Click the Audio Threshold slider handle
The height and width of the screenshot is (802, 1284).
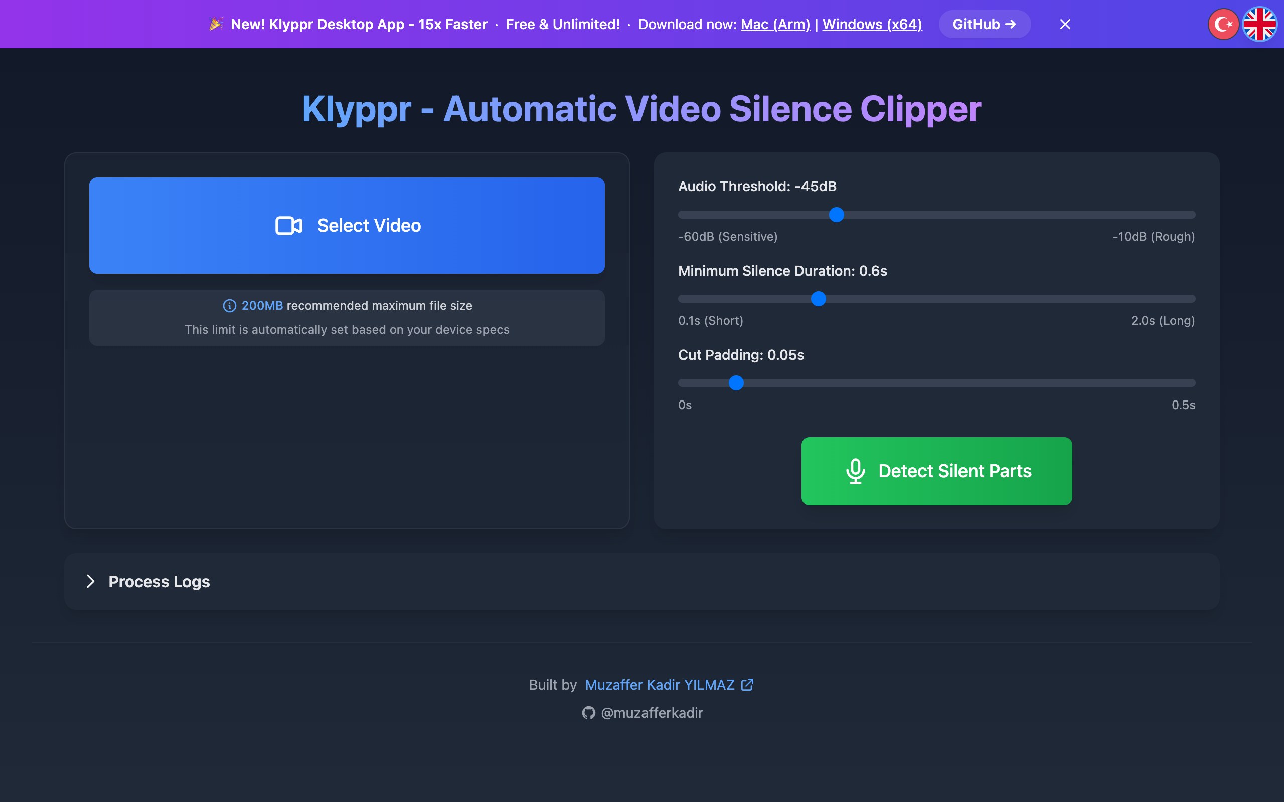[836, 215]
